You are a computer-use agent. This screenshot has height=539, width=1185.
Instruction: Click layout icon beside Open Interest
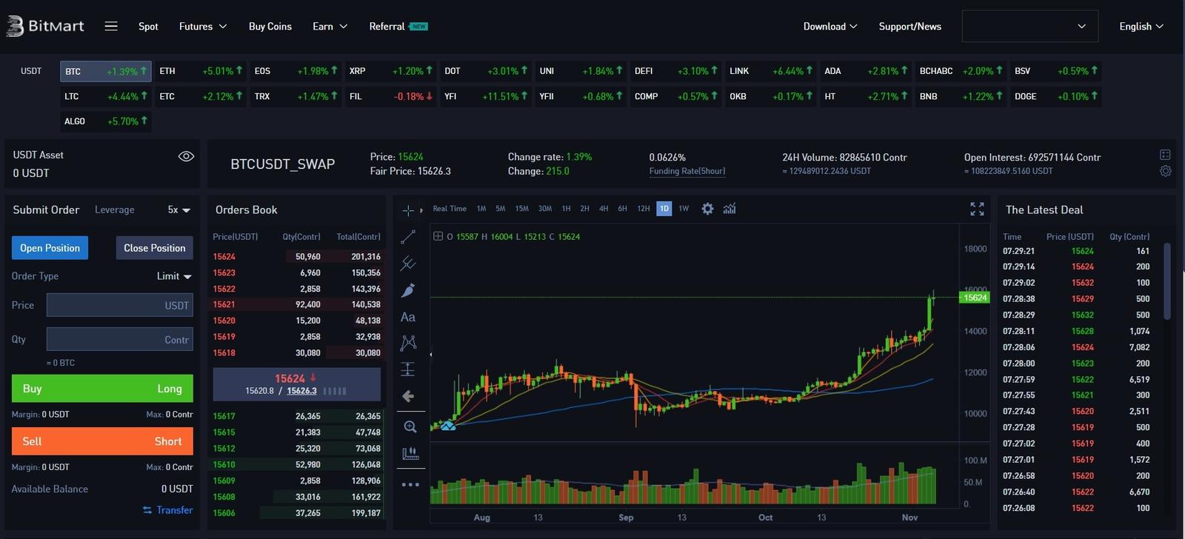tap(1165, 155)
